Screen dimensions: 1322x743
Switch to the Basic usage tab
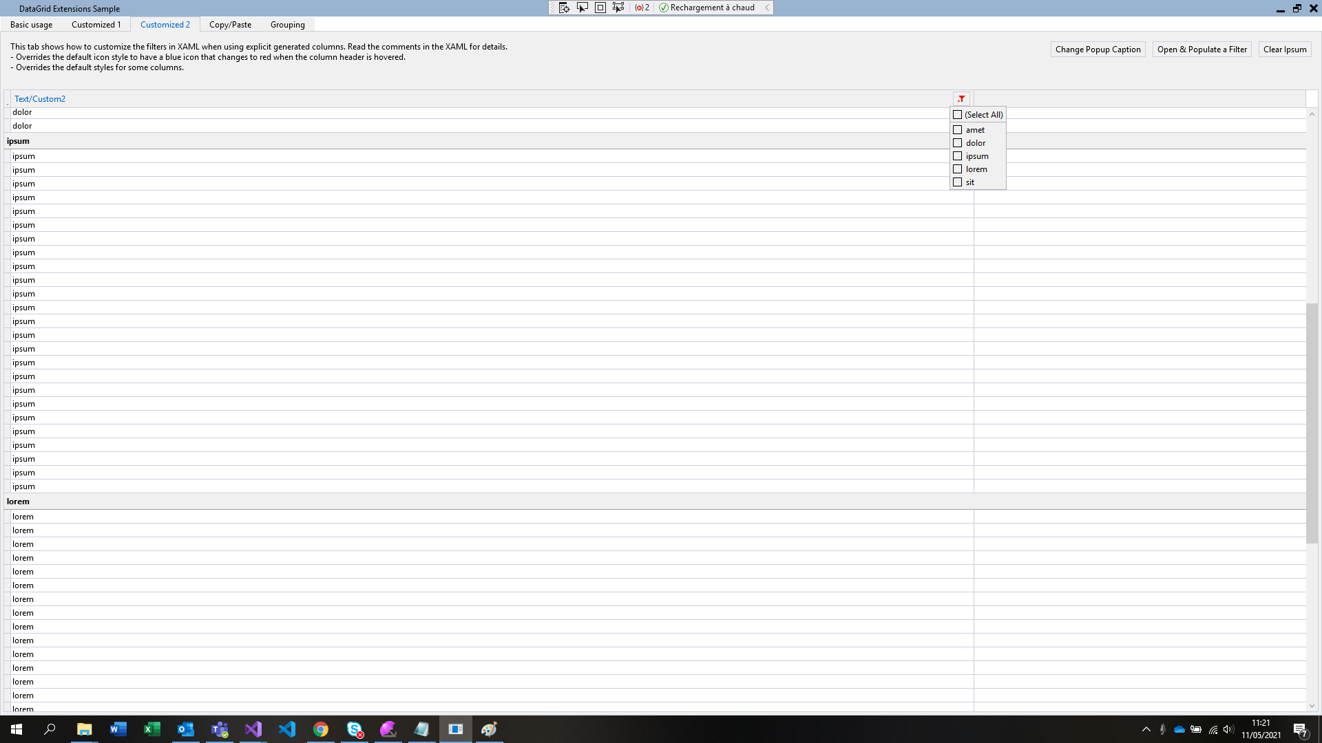(31, 25)
